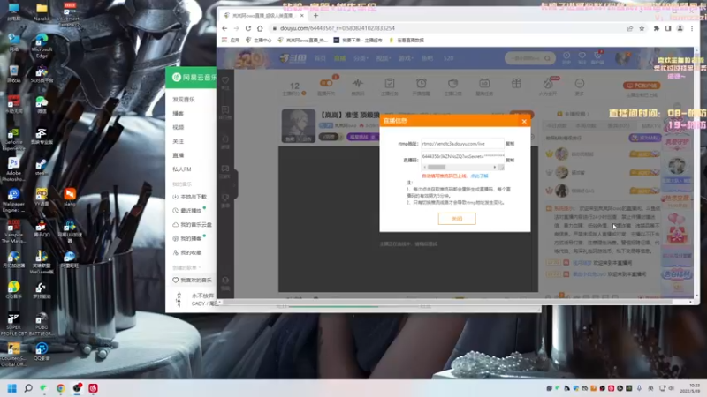Click the rtmp address input field
Image resolution: width=707 pixels, height=397 pixels.
click(x=462, y=144)
